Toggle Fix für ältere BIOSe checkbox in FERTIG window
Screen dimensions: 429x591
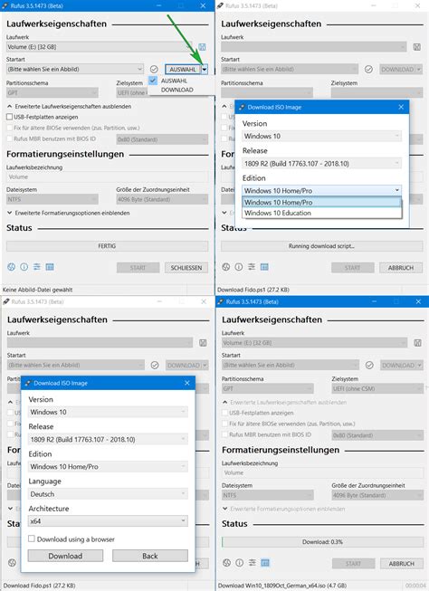point(9,129)
